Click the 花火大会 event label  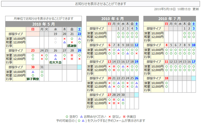(55, 62)
